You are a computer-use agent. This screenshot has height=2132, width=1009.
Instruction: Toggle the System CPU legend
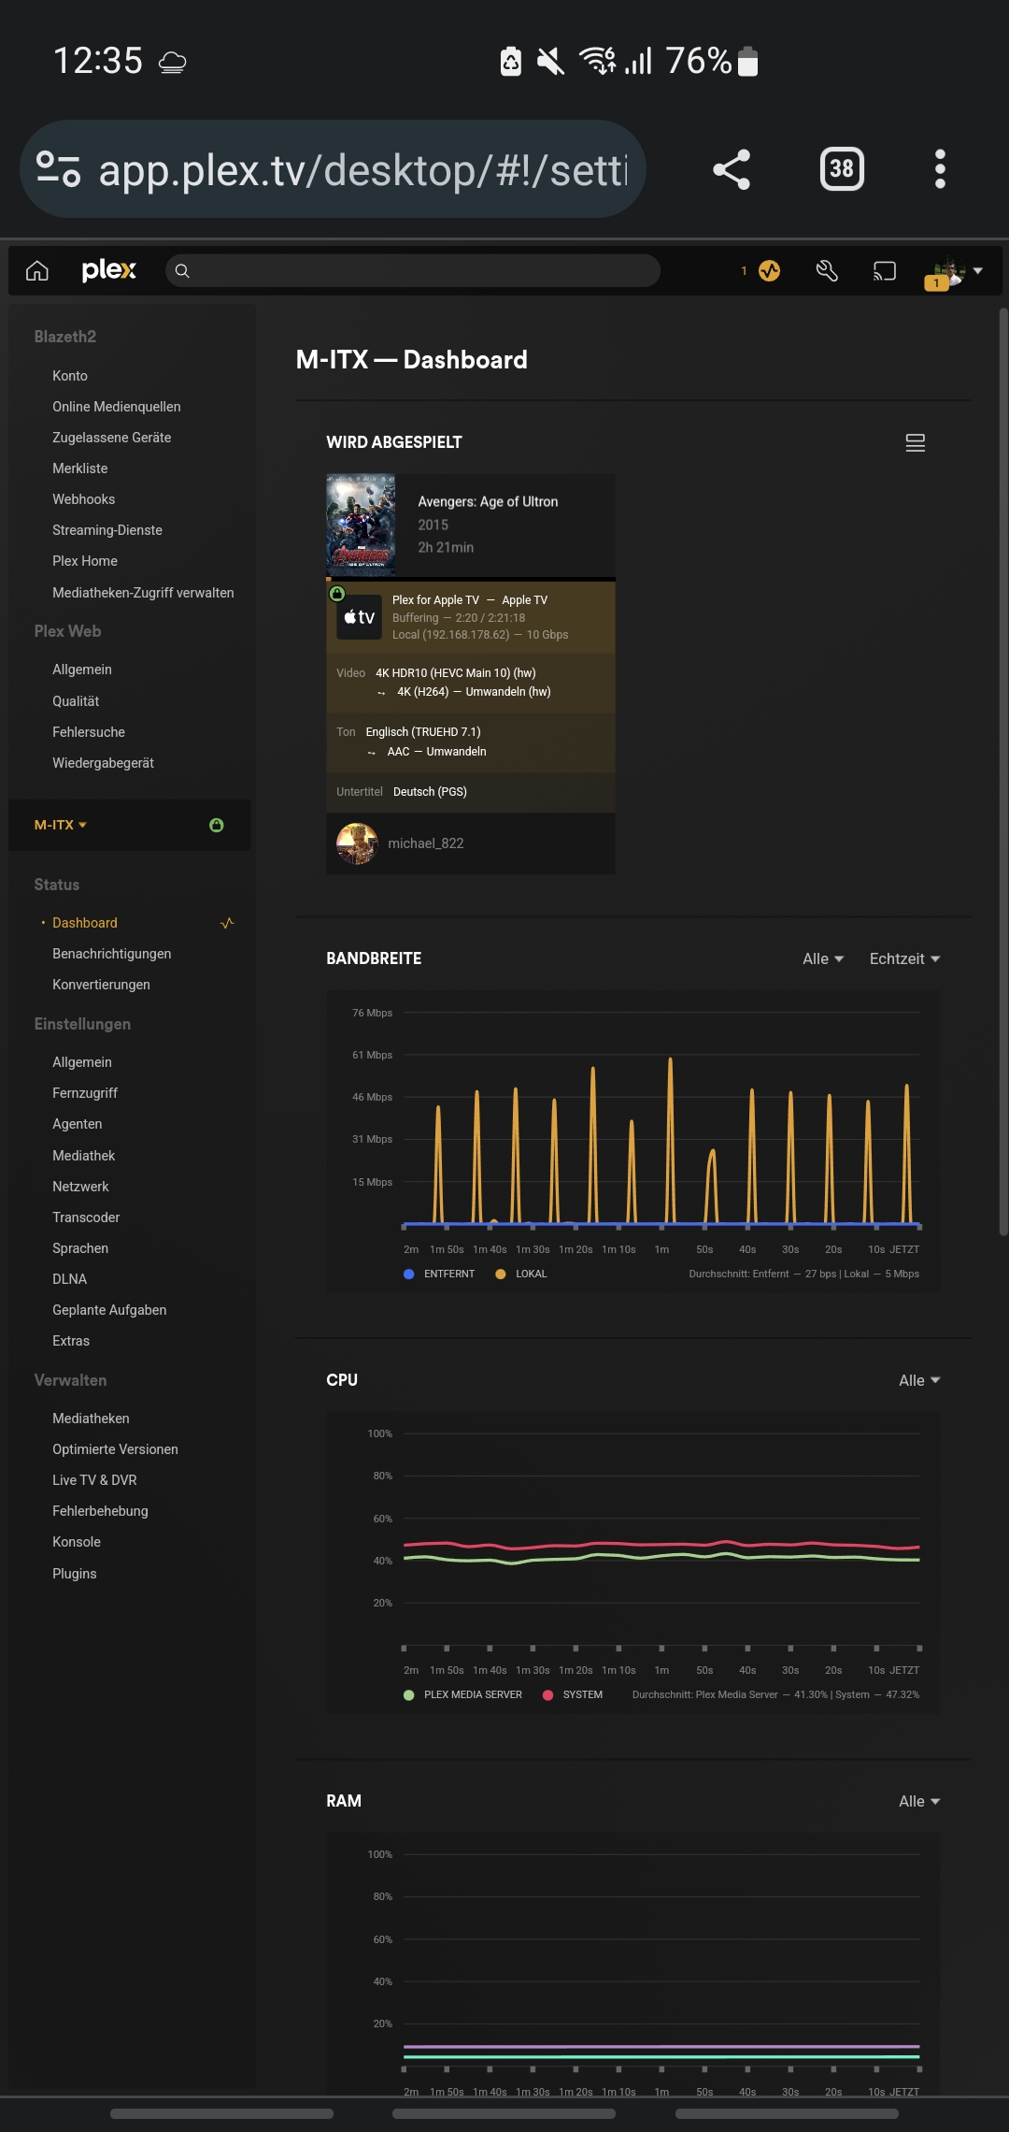[x=573, y=1694]
